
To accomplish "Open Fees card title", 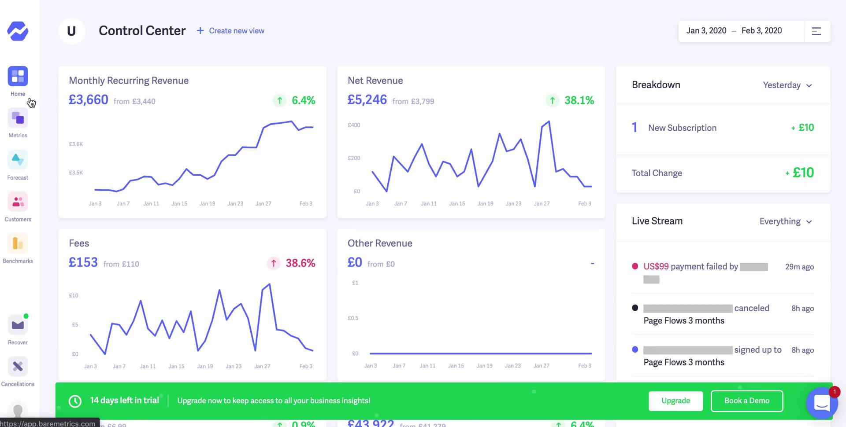I will click(x=79, y=243).
